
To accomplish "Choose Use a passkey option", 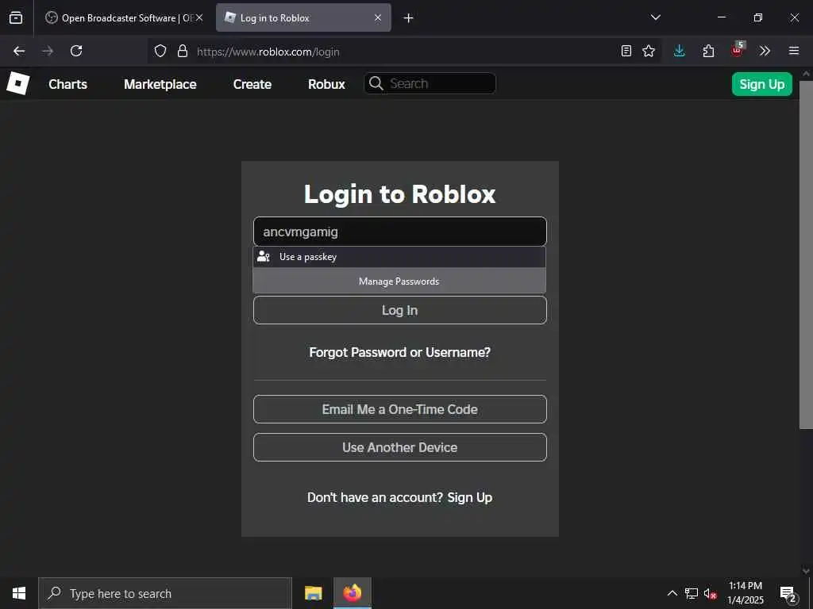I will click(399, 257).
